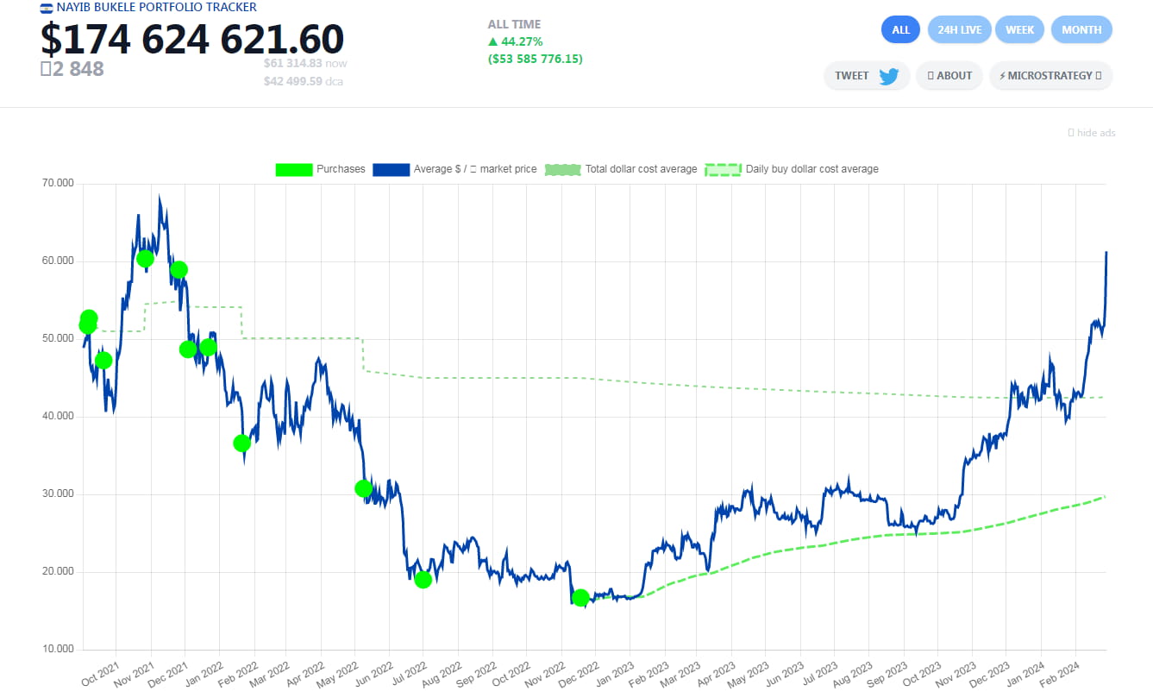This screenshot has height=698, width=1153.
Task: Toggle Total dollar cost average series
Action: click(x=641, y=169)
